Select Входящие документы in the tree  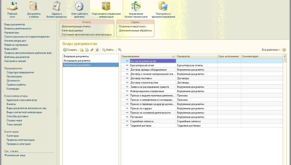click(x=77, y=57)
